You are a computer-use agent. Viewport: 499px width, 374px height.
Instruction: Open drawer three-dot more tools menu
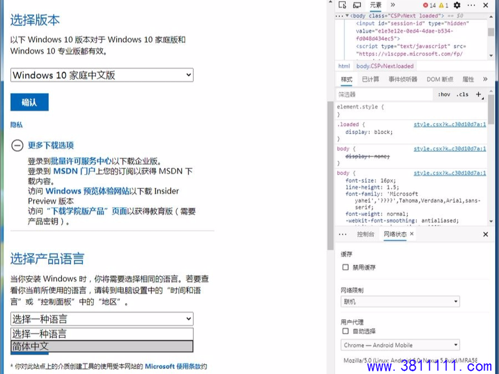pyautogui.click(x=343, y=234)
